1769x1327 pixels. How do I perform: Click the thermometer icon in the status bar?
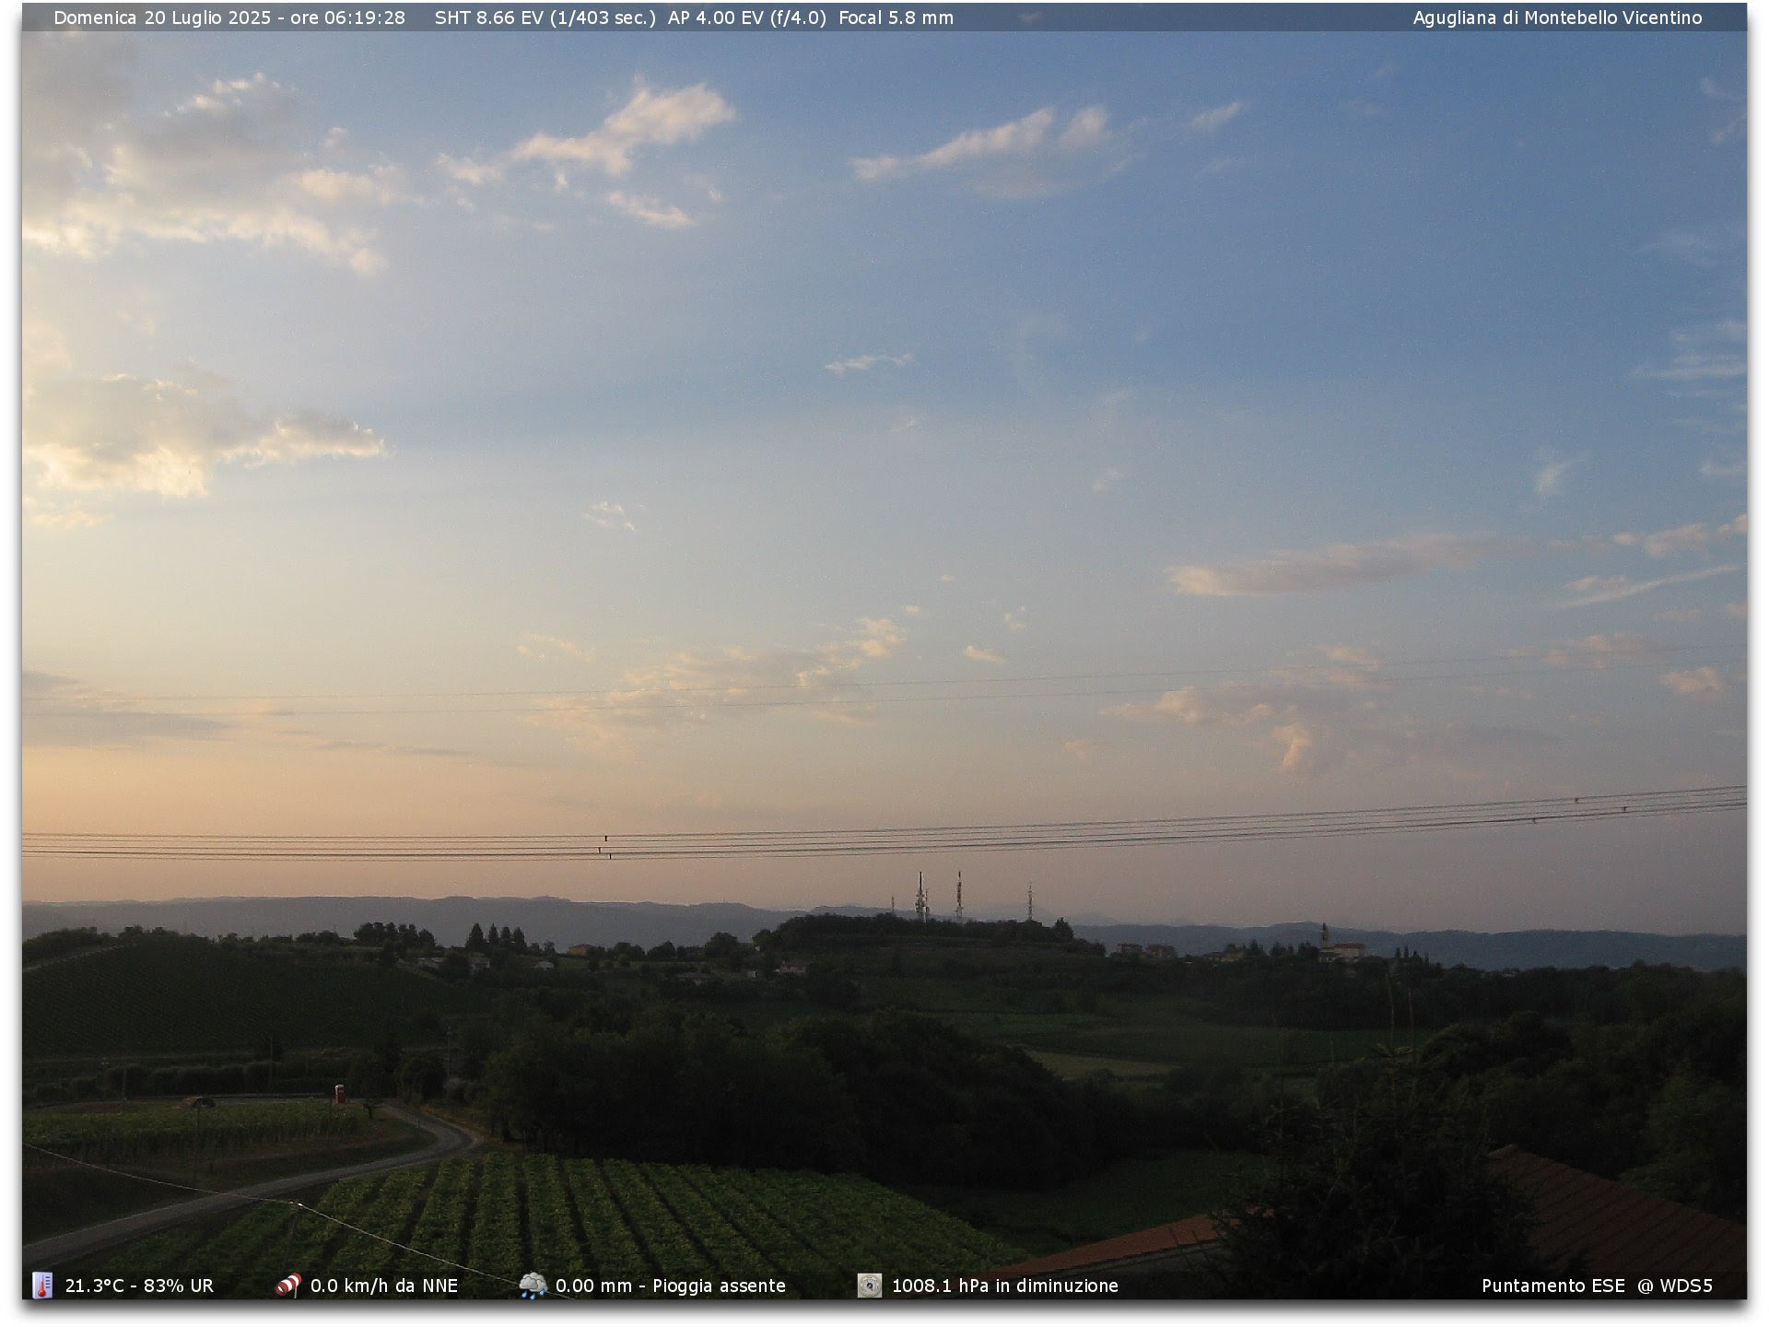(x=42, y=1285)
